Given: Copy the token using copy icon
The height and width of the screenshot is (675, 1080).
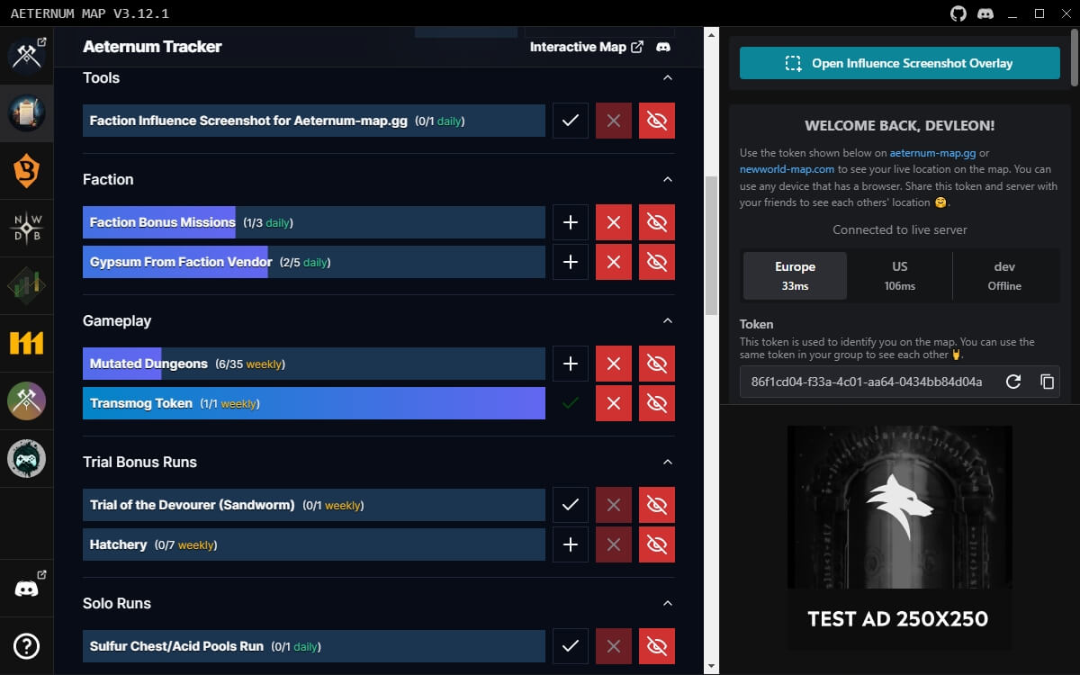Looking at the screenshot, I should coord(1047,382).
